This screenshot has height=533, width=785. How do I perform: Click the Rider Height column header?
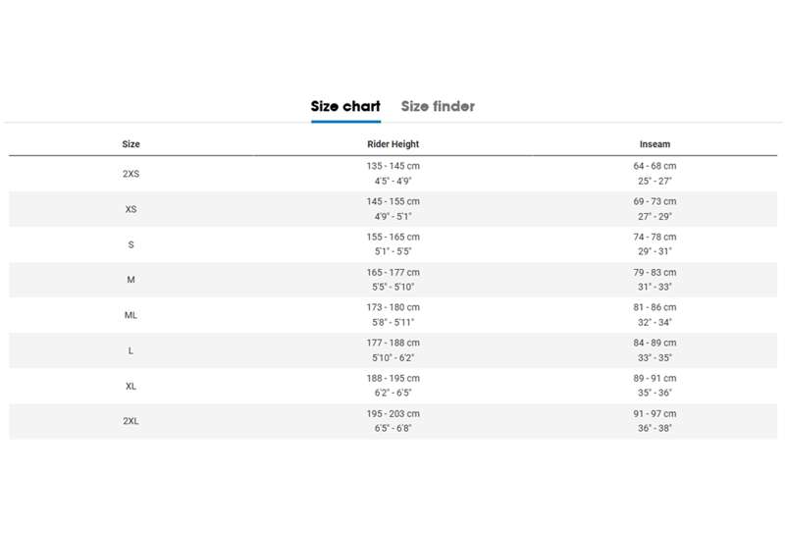tap(392, 144)
